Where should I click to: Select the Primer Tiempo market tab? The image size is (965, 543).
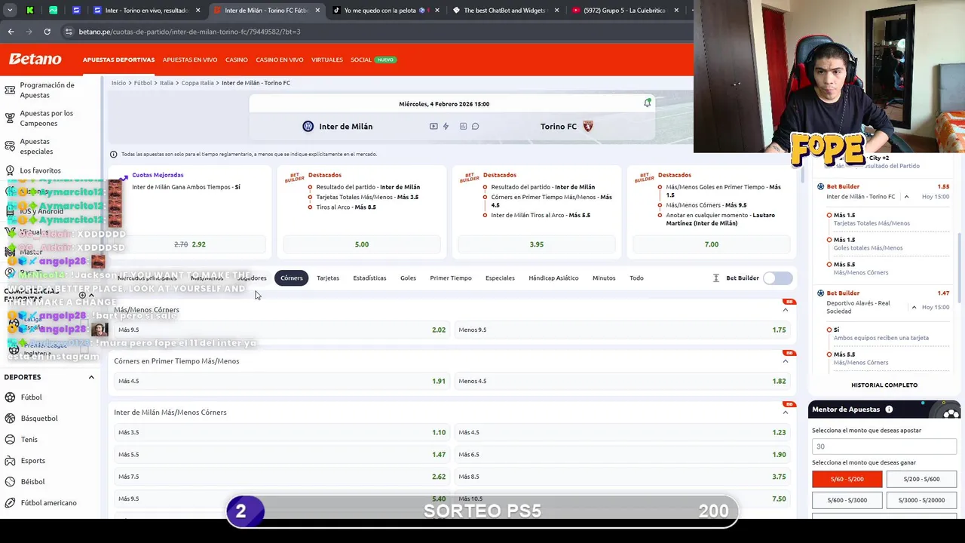pyautogui.click(x=451, y=278)
